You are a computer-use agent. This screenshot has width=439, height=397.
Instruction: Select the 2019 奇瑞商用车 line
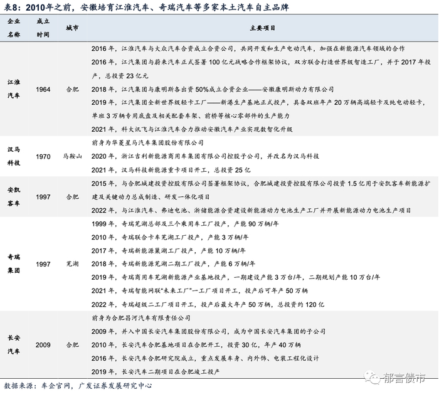click(x=235, y=277)
